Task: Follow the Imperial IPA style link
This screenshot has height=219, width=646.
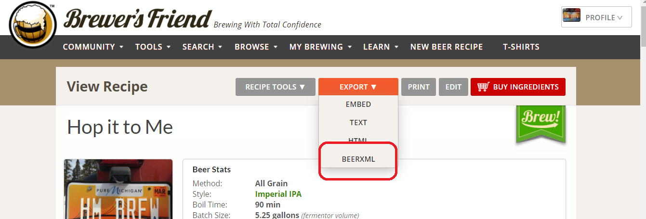Action: [278, 194]
